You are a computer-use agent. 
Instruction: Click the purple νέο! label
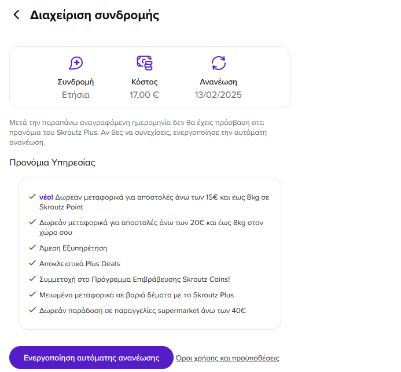pos(46,197)
